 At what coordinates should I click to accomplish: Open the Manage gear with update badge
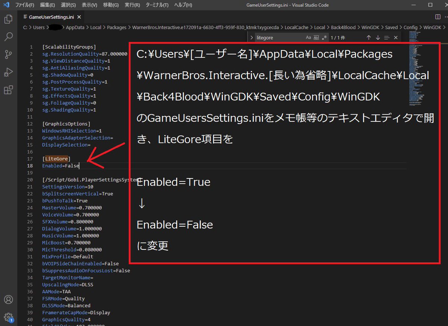coord(8,317)
